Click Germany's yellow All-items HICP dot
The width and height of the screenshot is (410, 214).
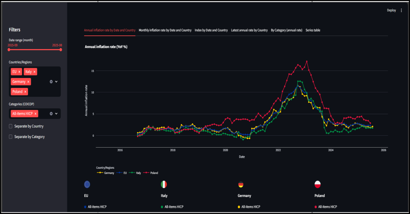[x=239, y=207]
